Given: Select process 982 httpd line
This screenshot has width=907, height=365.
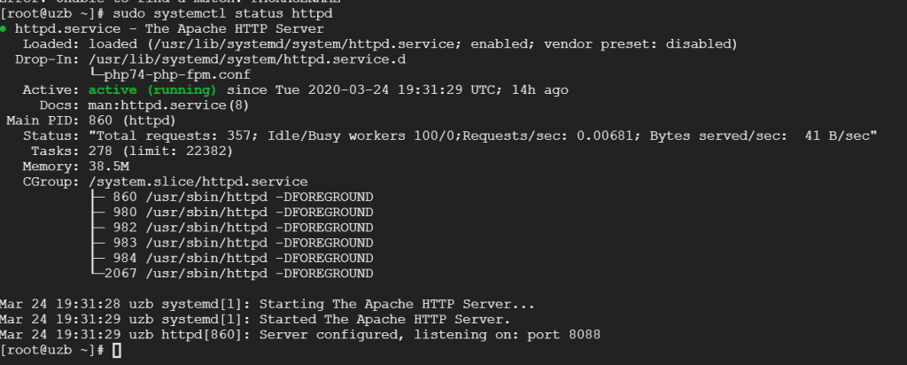Looking at the screenshot, I should coord(241,227).
